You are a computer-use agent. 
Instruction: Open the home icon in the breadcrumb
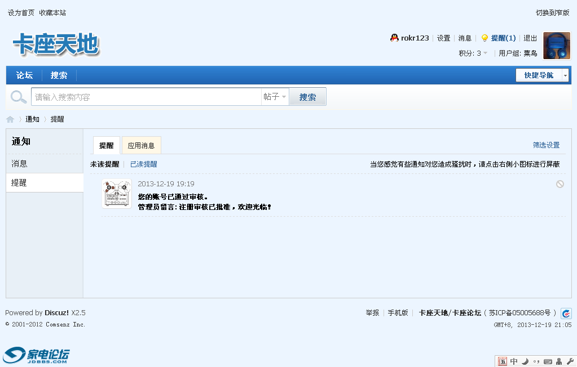pos(9,119)
